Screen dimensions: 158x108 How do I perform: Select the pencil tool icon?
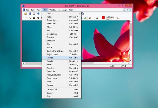(90, 18)
